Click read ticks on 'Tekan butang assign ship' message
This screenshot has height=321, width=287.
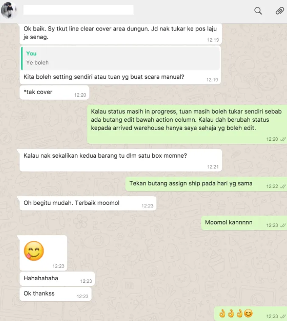(283, 186)
